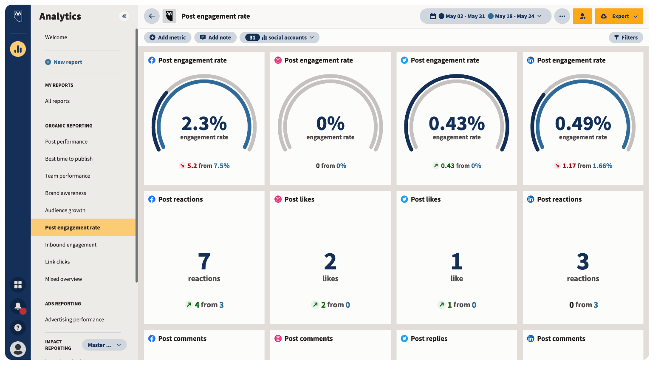Open the Filters button
Image resolution: width=661 pixels, height=368 pixels.
click(626, 37)
